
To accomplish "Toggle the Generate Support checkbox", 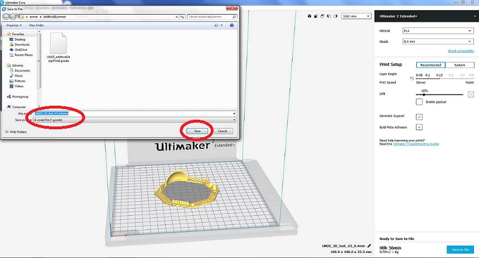I will click(x=419, y=117).
